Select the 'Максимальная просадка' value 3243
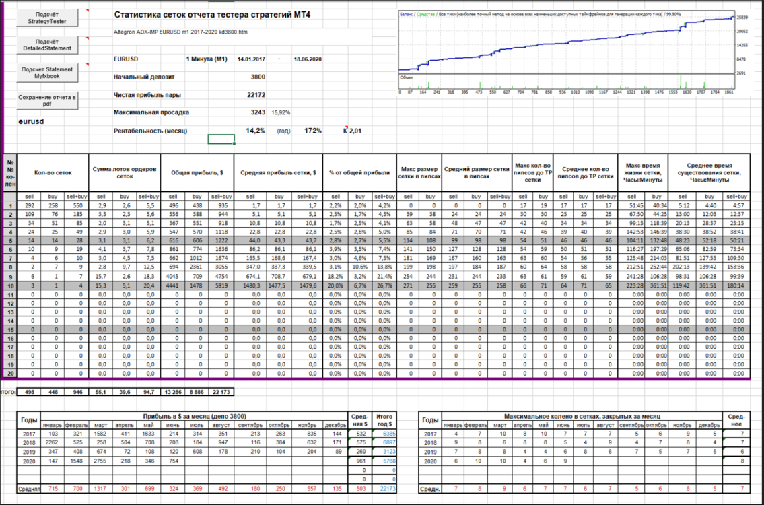764x505 pixels. pos(258,112)
